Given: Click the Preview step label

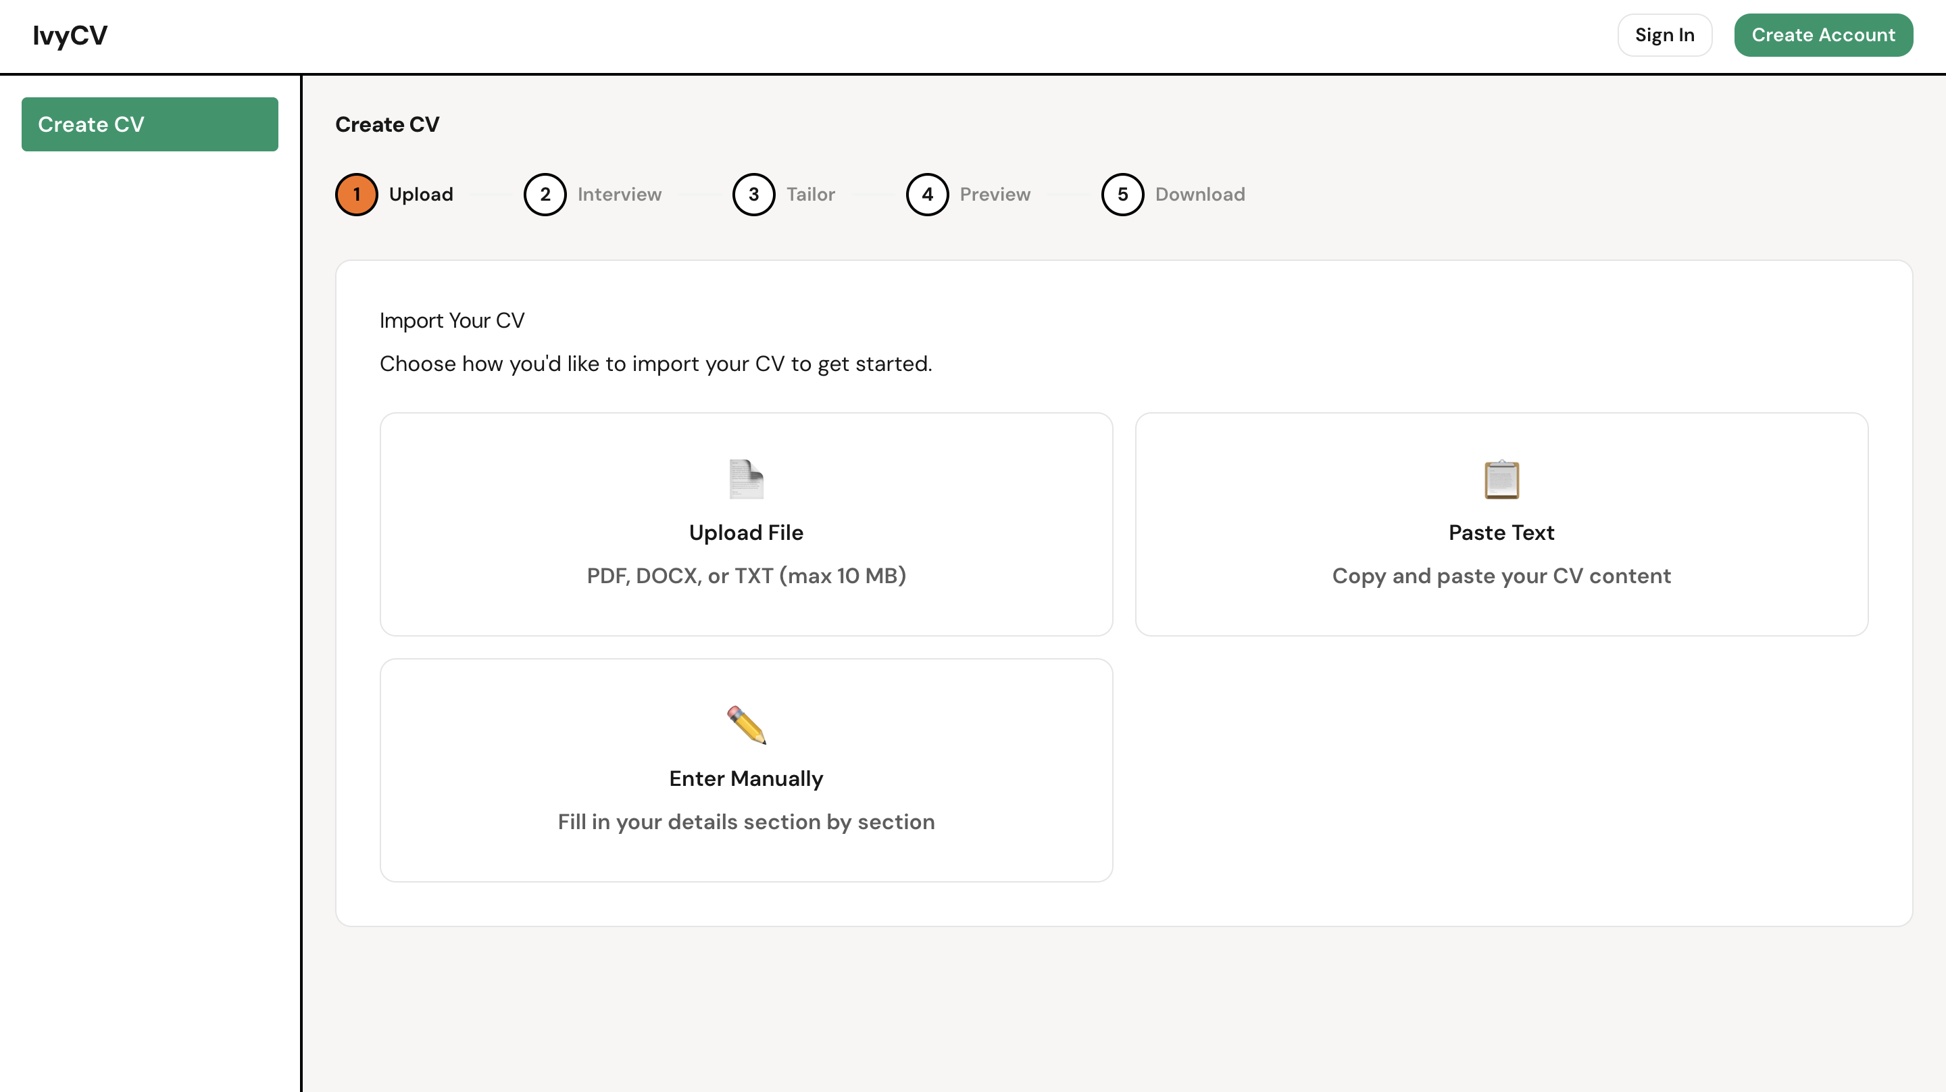Looking at the screenshot, I should [x=995, y=194].
